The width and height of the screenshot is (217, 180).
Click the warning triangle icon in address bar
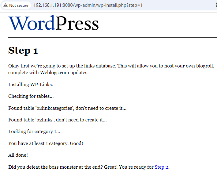(x=6, y=5)
